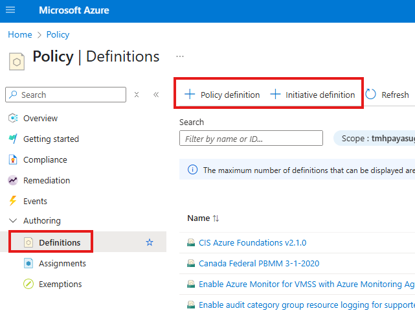The image size is (415, 313).
Task: Focus the Filter by name or ID field
Action: pyautogui.click(x=251, y=138)
